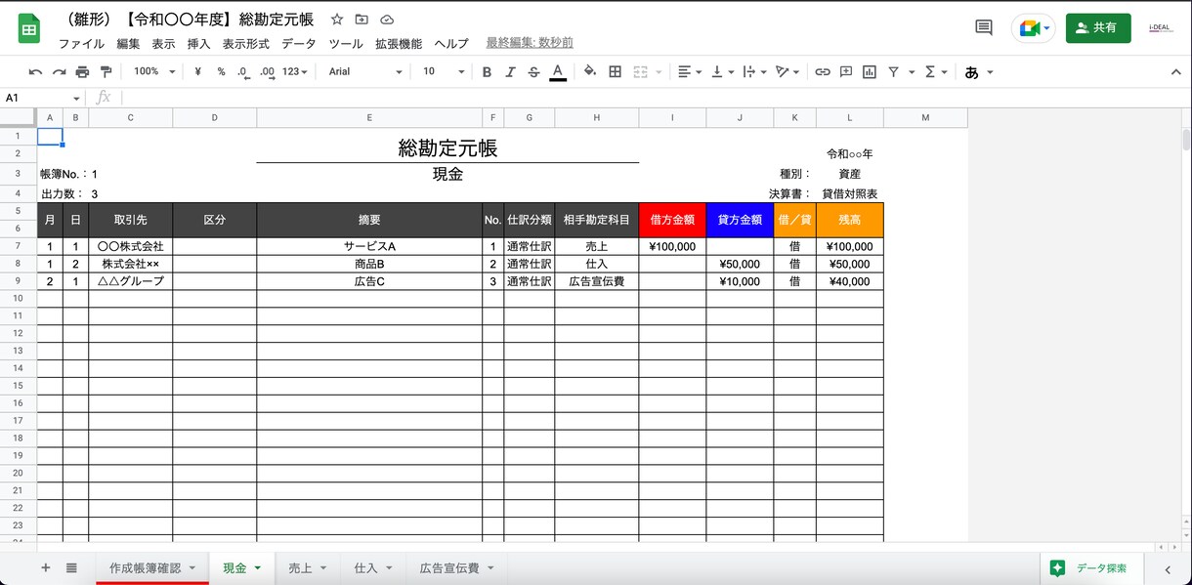Open the text color picker

tap(558, 71)
